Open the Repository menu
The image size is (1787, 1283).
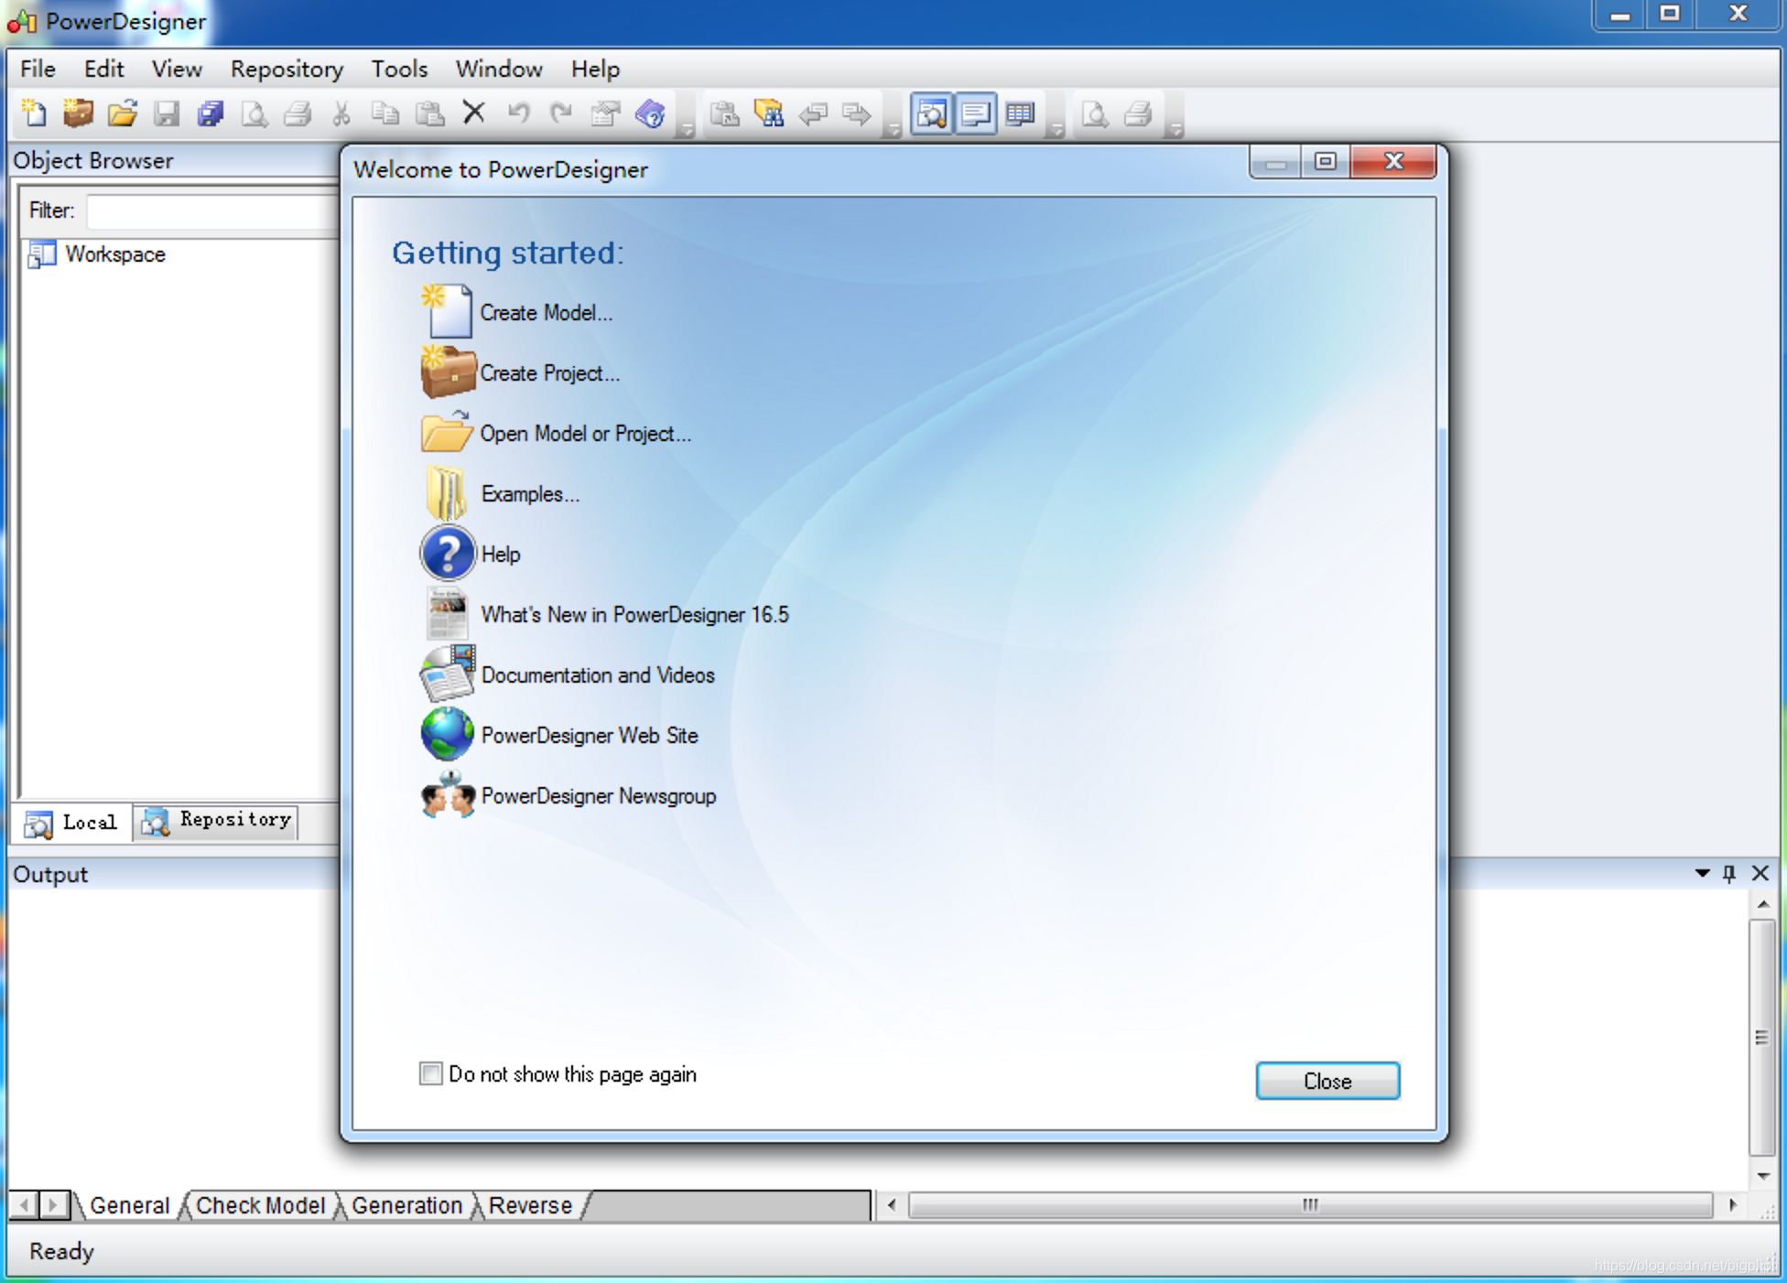click(287, 69)
